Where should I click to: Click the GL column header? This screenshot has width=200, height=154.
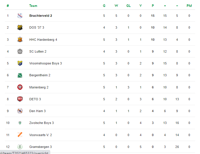(x=128, y=6)
